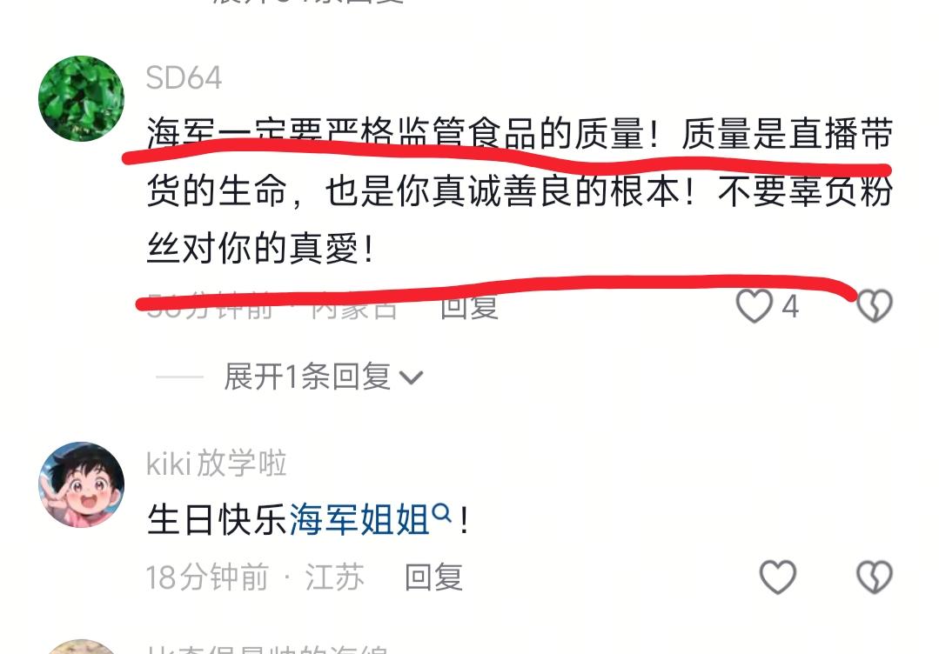Open kiki放学啦 username profile
Viewport: 939px width, 654px height.
pyautogui.click(x=216, y=464)
